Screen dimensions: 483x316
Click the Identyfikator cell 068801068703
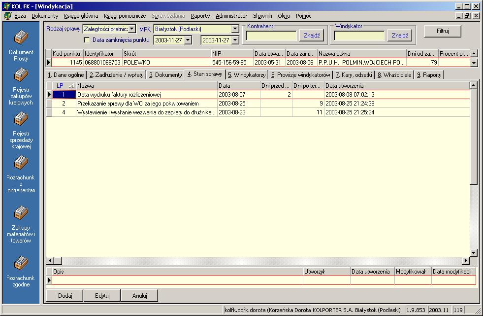(x=102, y=63)
